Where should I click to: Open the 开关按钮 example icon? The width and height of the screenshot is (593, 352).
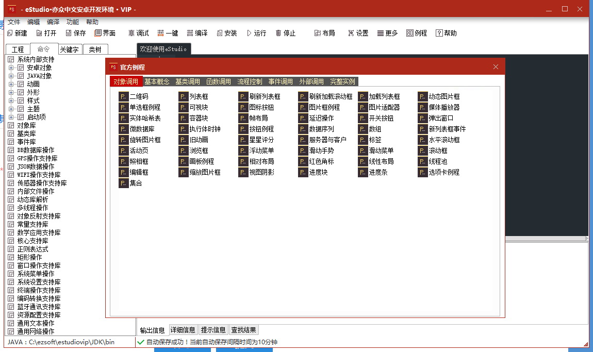click(363, 119)
